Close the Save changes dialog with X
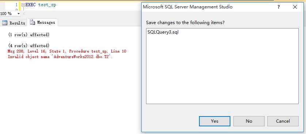 [295, 7]
